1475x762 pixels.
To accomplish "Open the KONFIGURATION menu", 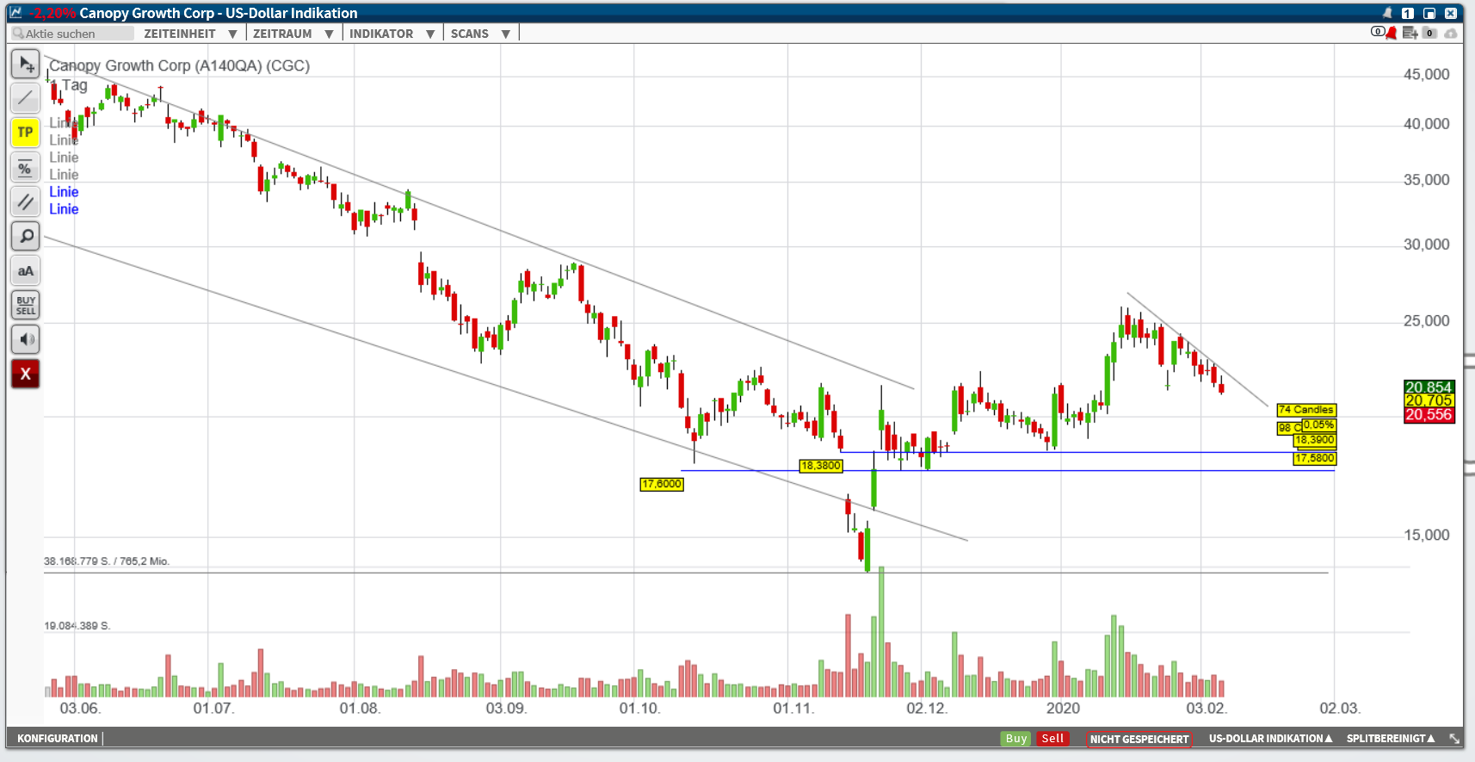I will coord(58,739).
